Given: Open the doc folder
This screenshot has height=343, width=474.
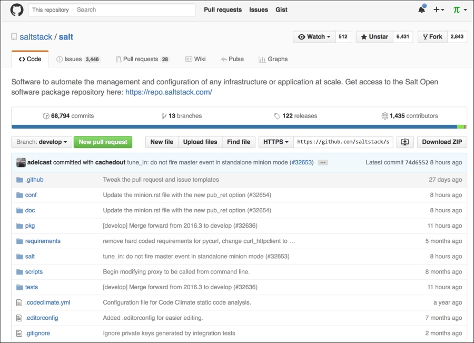Looking at the screenshot, I should pos(30,211).
